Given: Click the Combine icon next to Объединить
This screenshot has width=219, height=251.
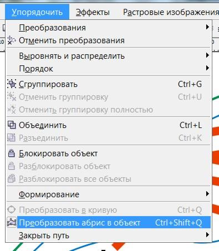Looking at the screenshot, I should point(12,125).
